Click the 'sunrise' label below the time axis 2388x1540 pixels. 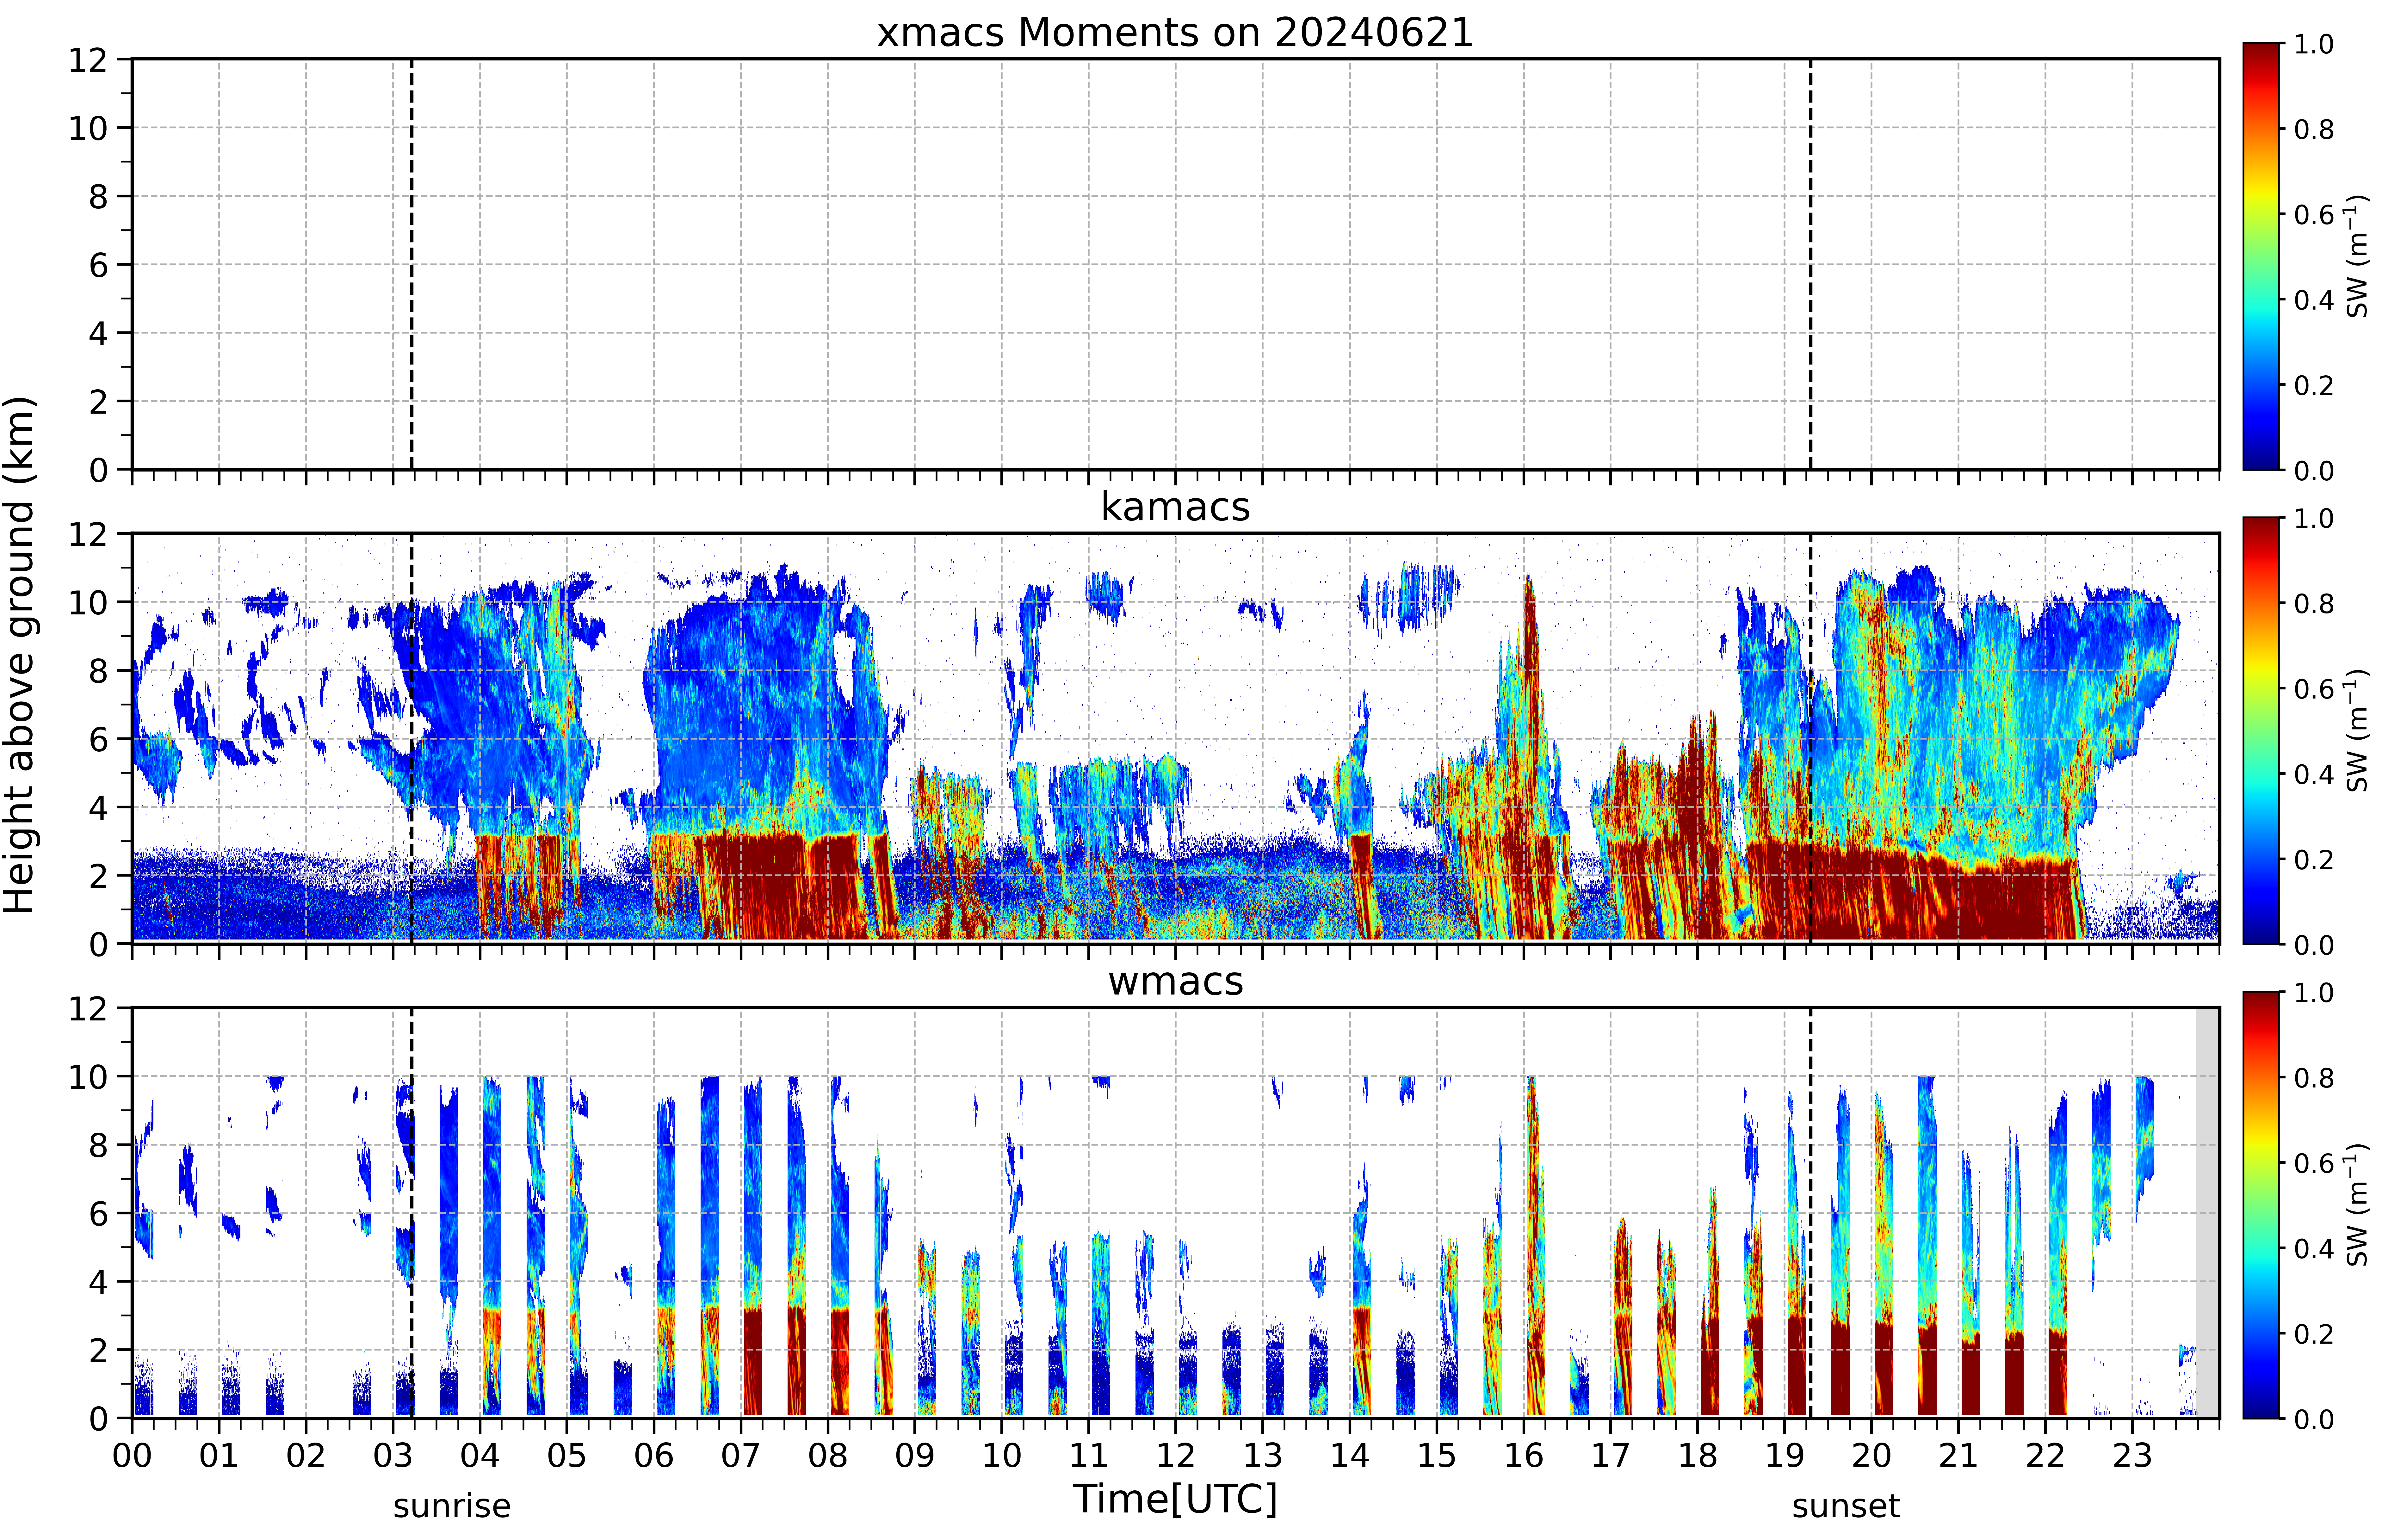click(x=452, y=1506)
